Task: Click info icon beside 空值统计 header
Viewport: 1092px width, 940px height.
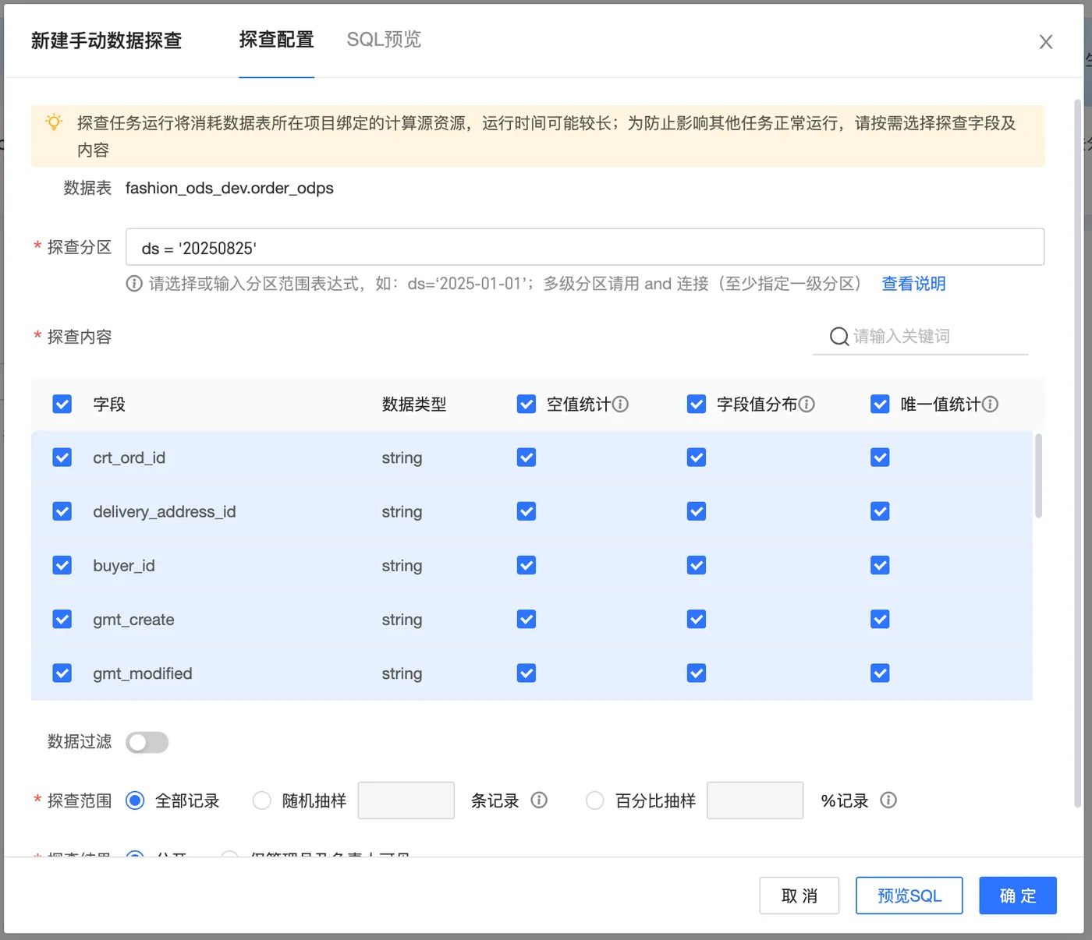Action: pos(620,404)
